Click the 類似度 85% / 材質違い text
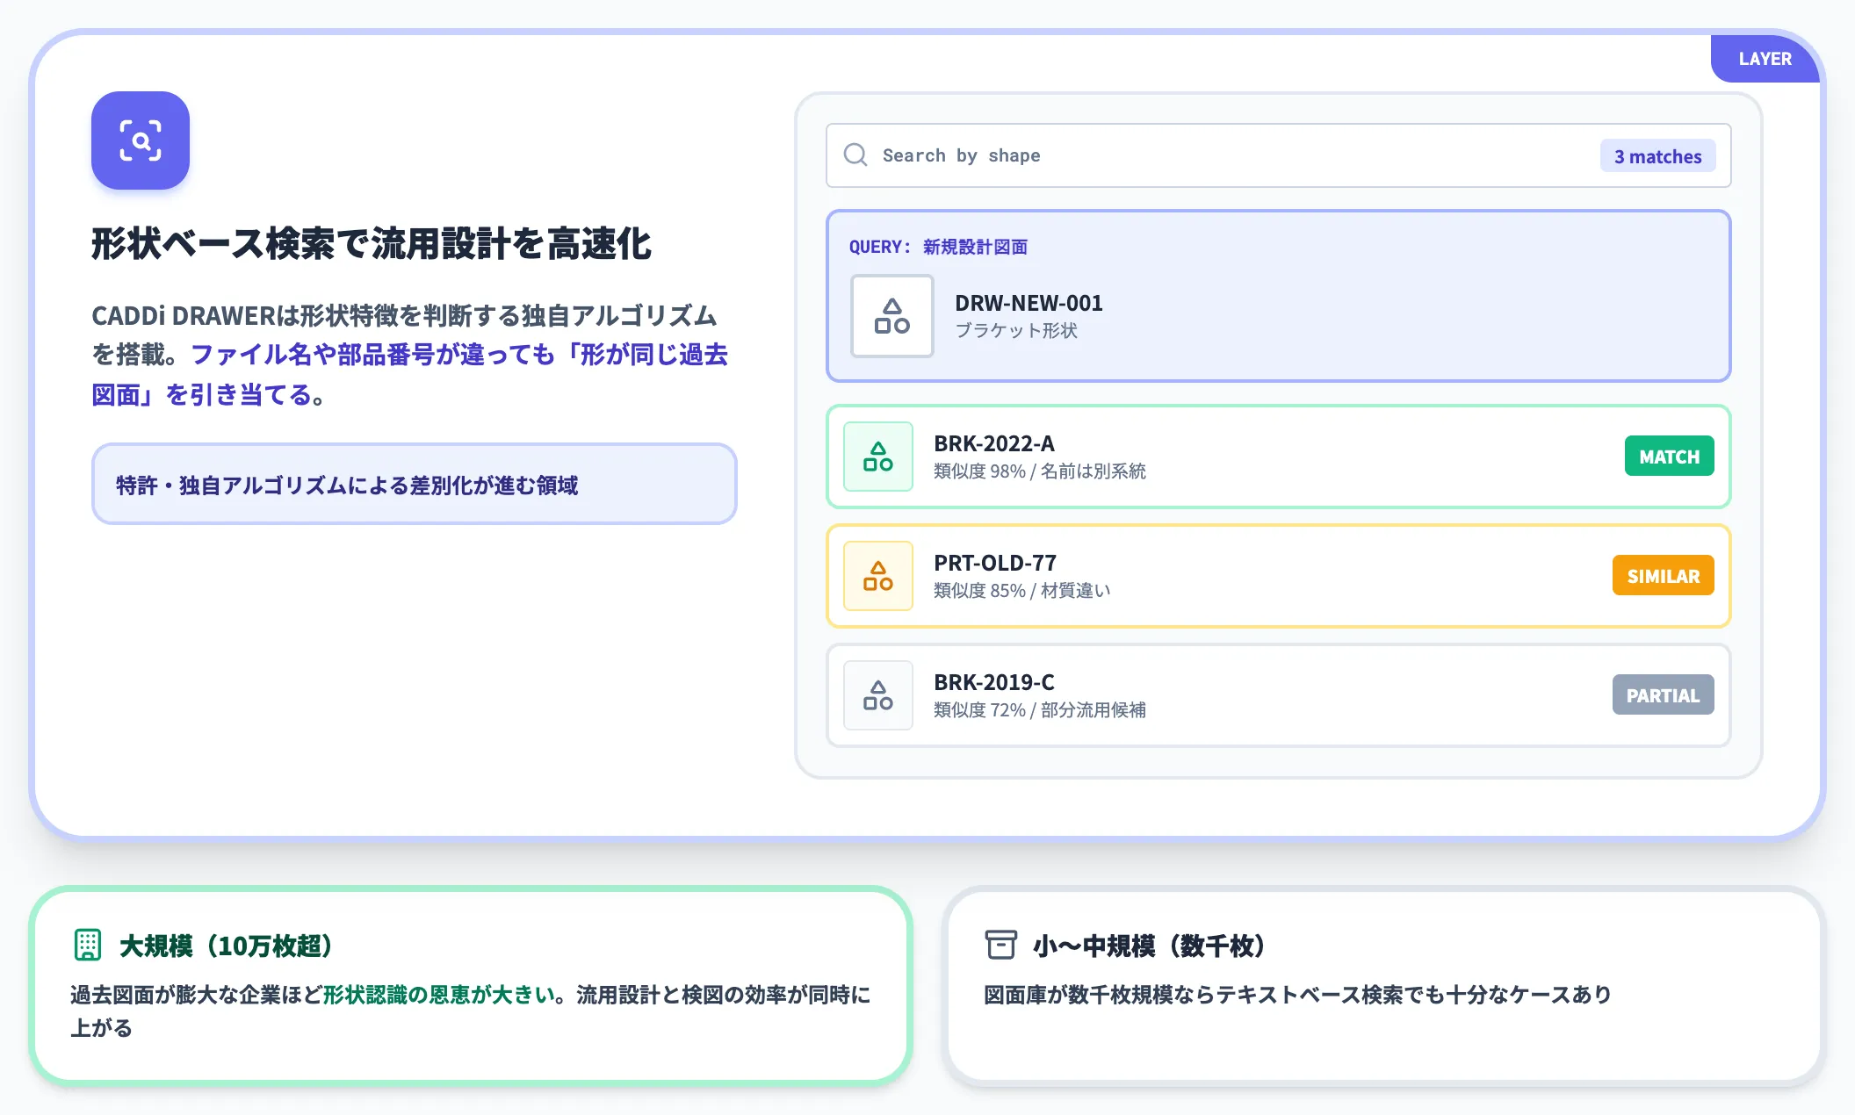Viewport: 1855px width, 1115px height. (1022, 591)
